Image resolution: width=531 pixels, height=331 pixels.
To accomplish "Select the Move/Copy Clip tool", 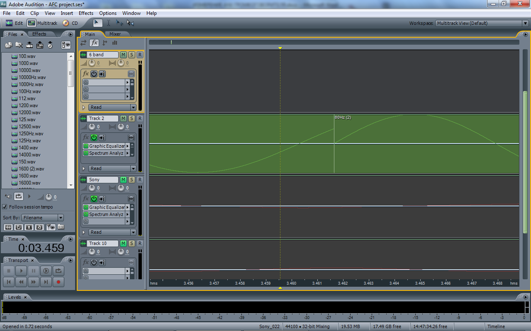I will tap(119, 23).
